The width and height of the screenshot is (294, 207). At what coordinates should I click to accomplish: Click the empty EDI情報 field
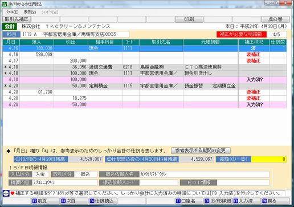pos(243,182)
